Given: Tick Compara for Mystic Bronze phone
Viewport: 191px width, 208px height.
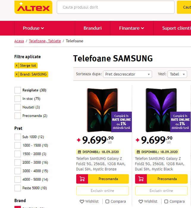Looking at the screenshot, I should pos(107,201).
